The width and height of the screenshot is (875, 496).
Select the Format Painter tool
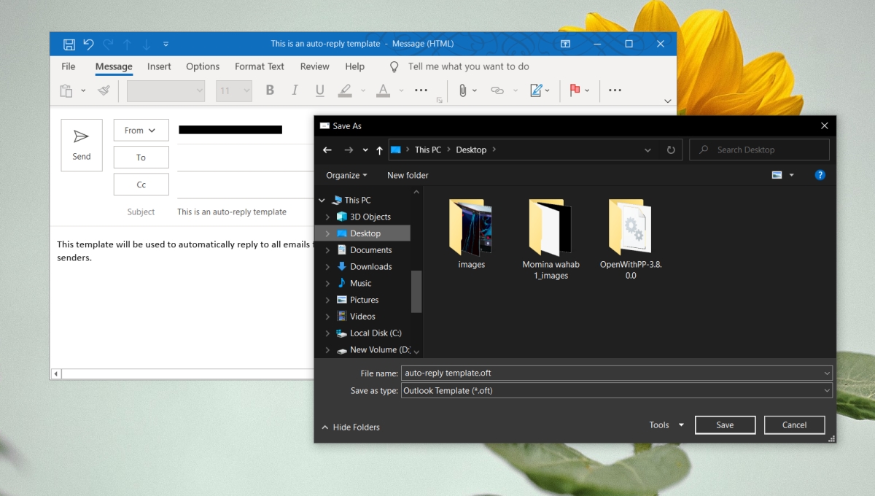point(103,90)
